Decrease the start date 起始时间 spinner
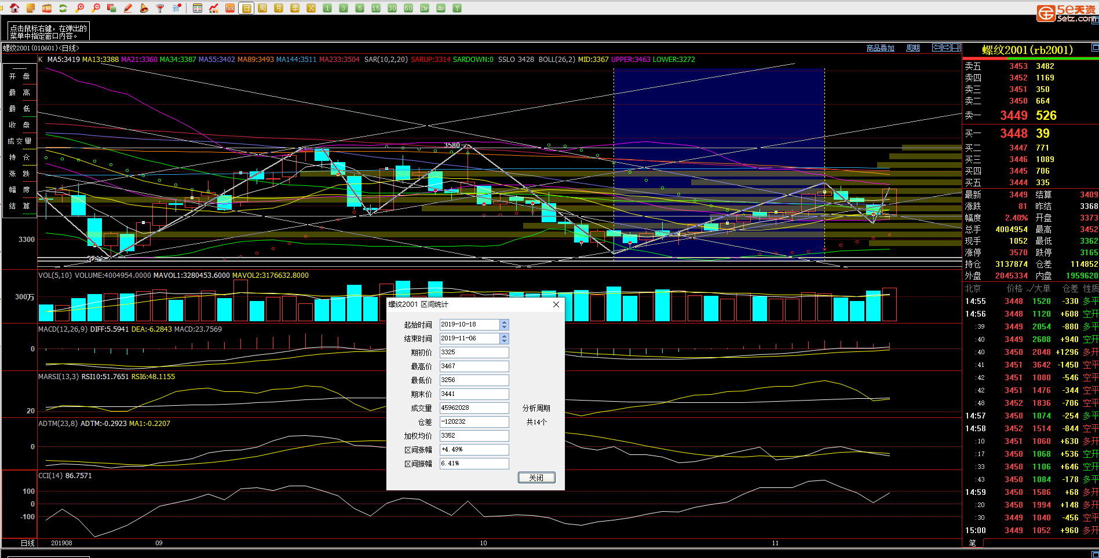Viewport: 1099px width, 558px height. [x=504, y=327]
